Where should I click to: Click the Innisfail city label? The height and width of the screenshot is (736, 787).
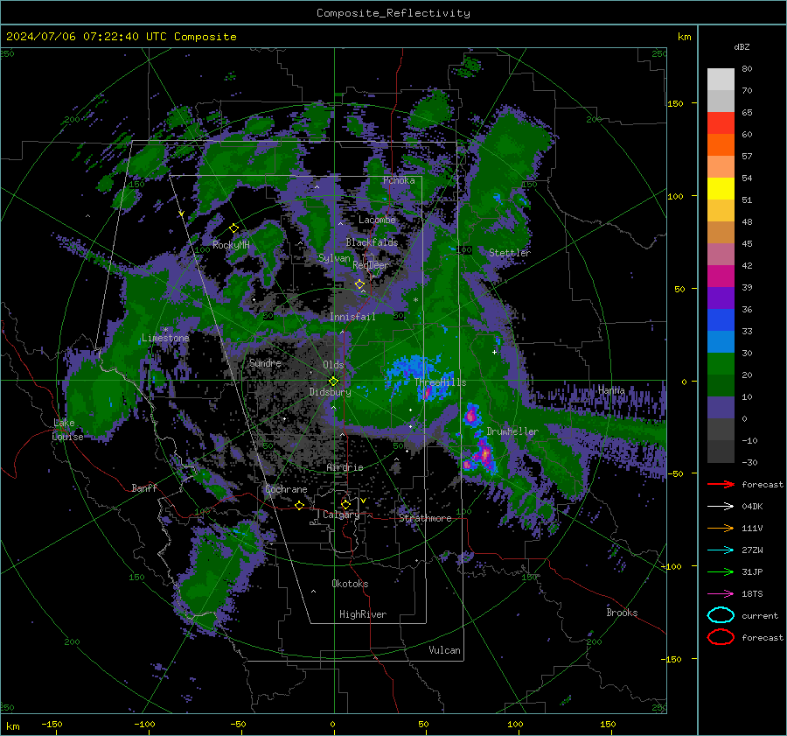(x=352, y=317)
